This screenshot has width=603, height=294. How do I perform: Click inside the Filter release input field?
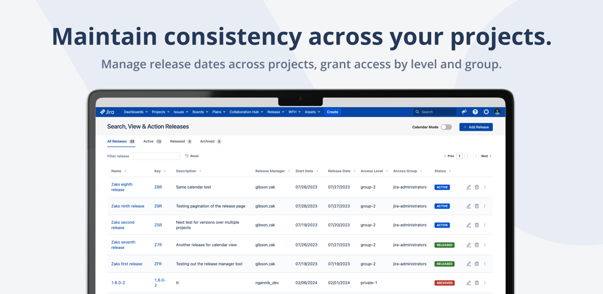156,156
